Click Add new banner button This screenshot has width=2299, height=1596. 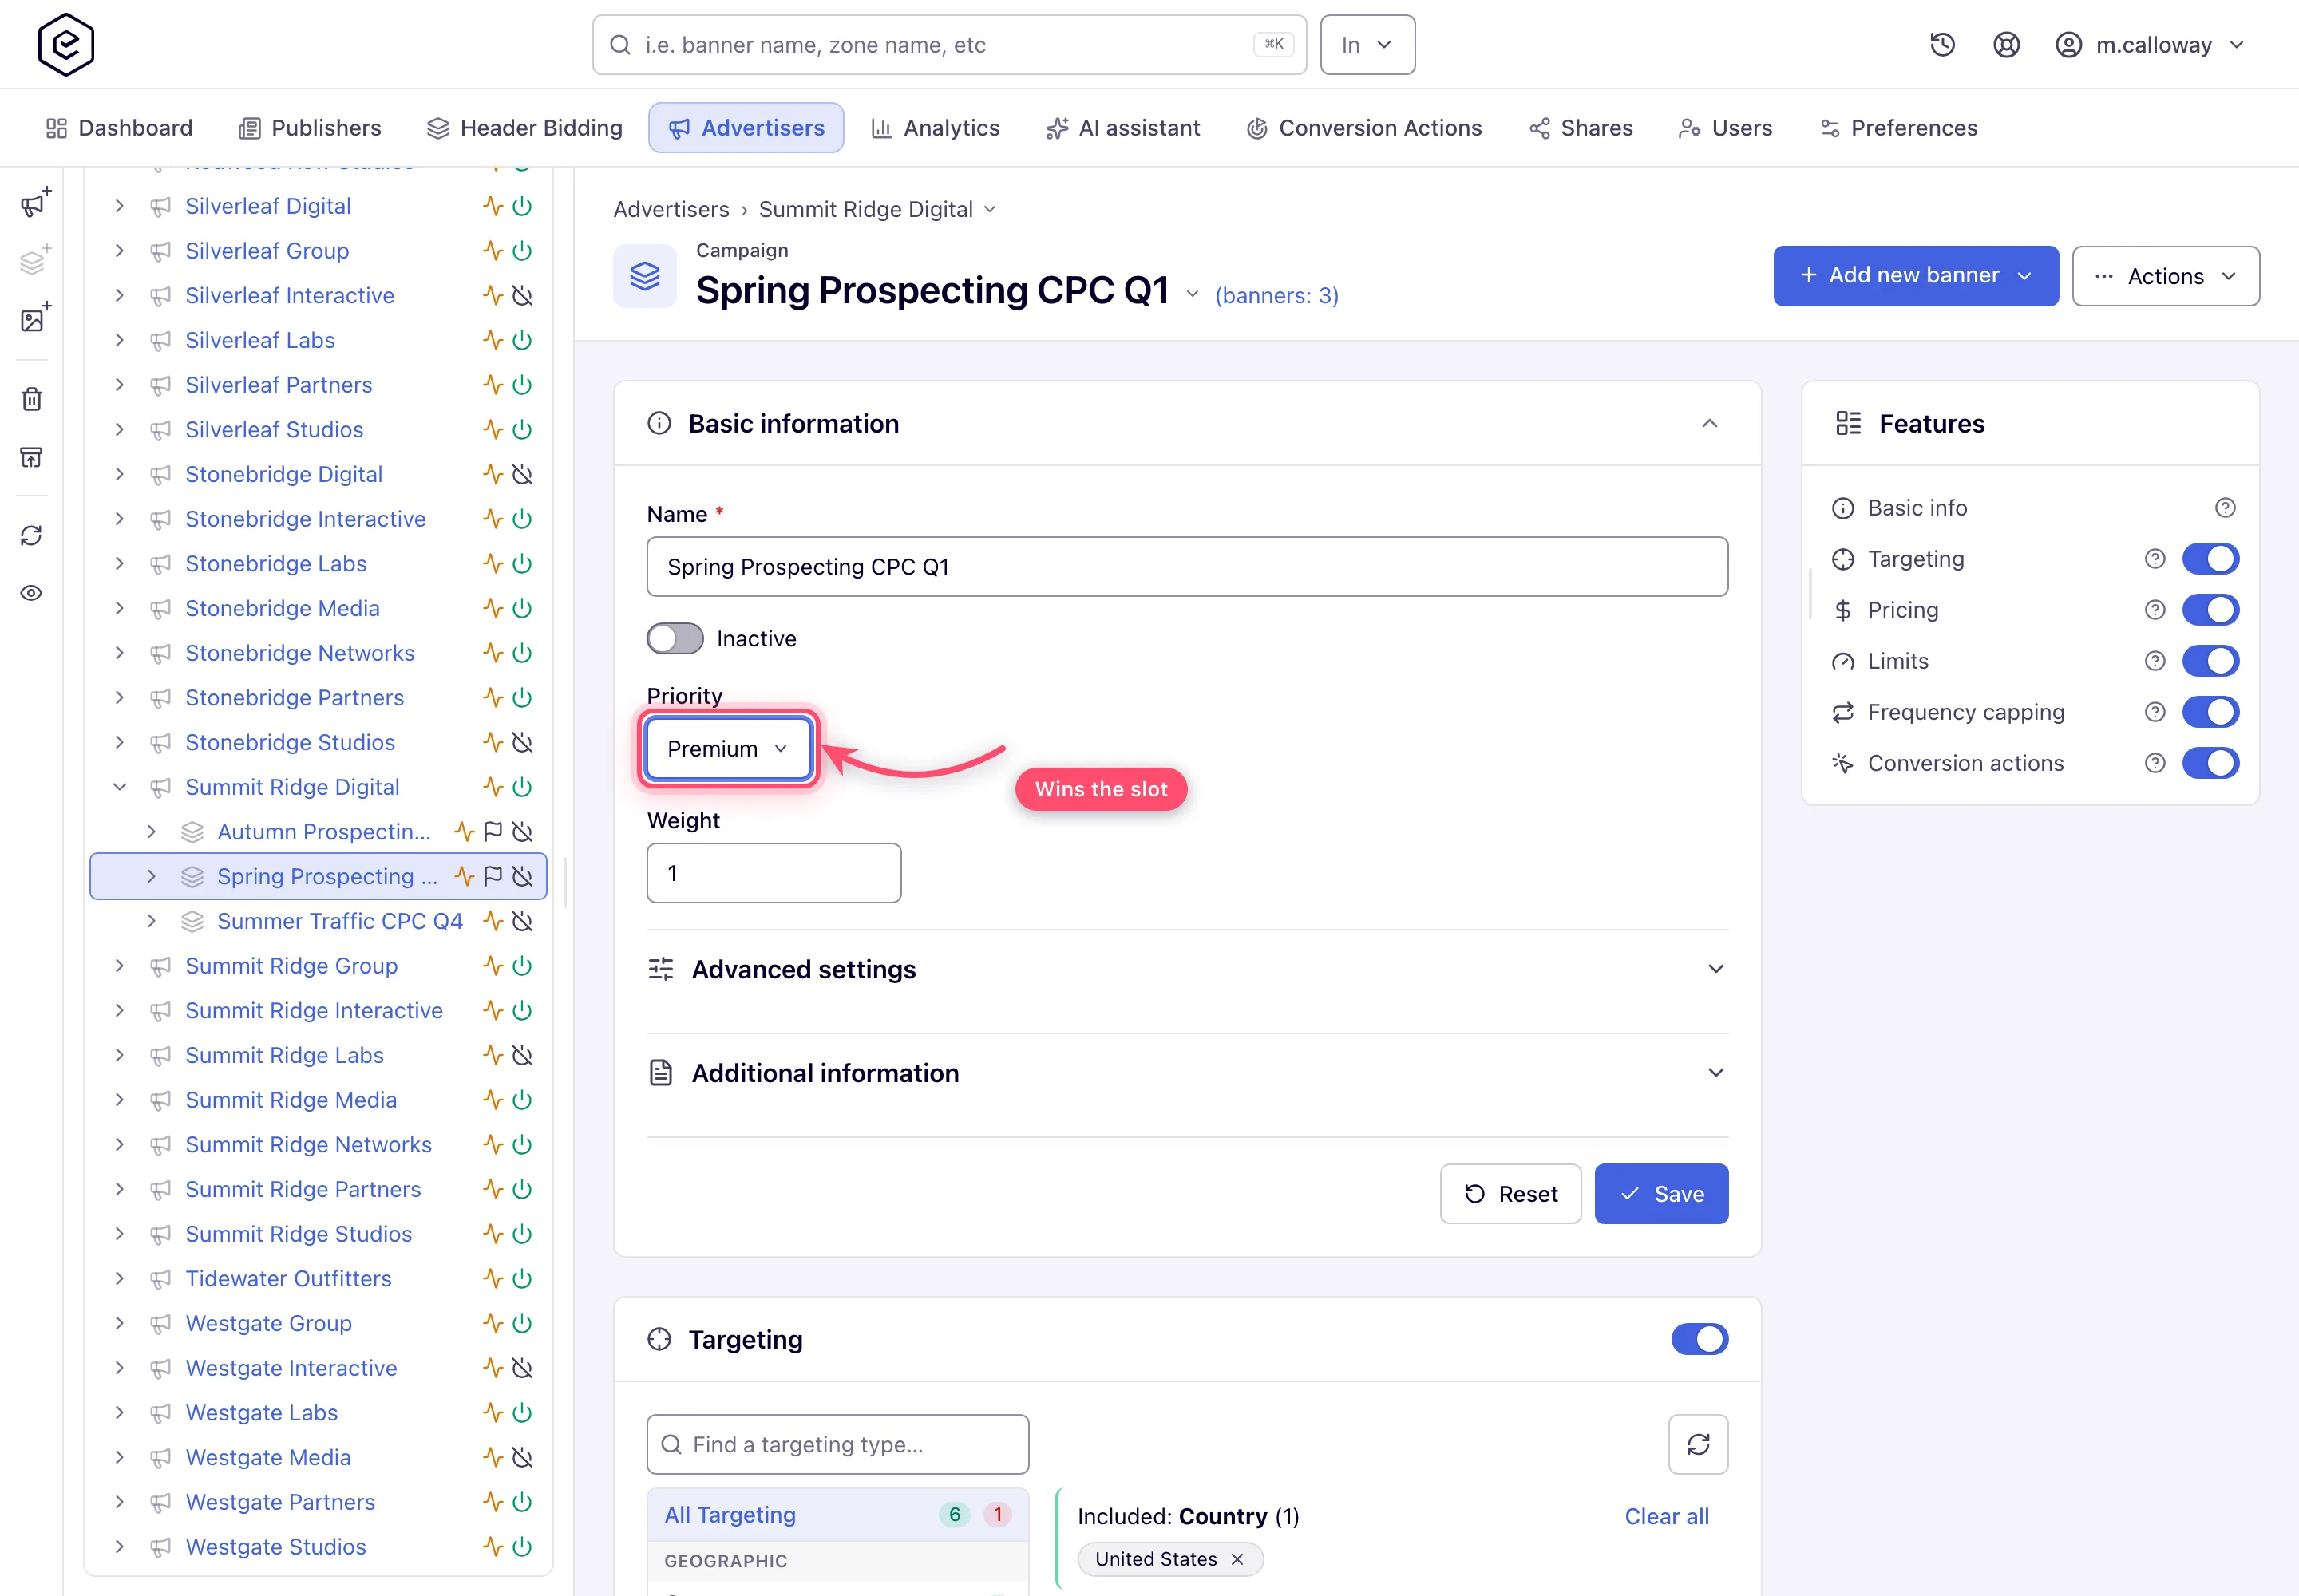pos(1916,276)
